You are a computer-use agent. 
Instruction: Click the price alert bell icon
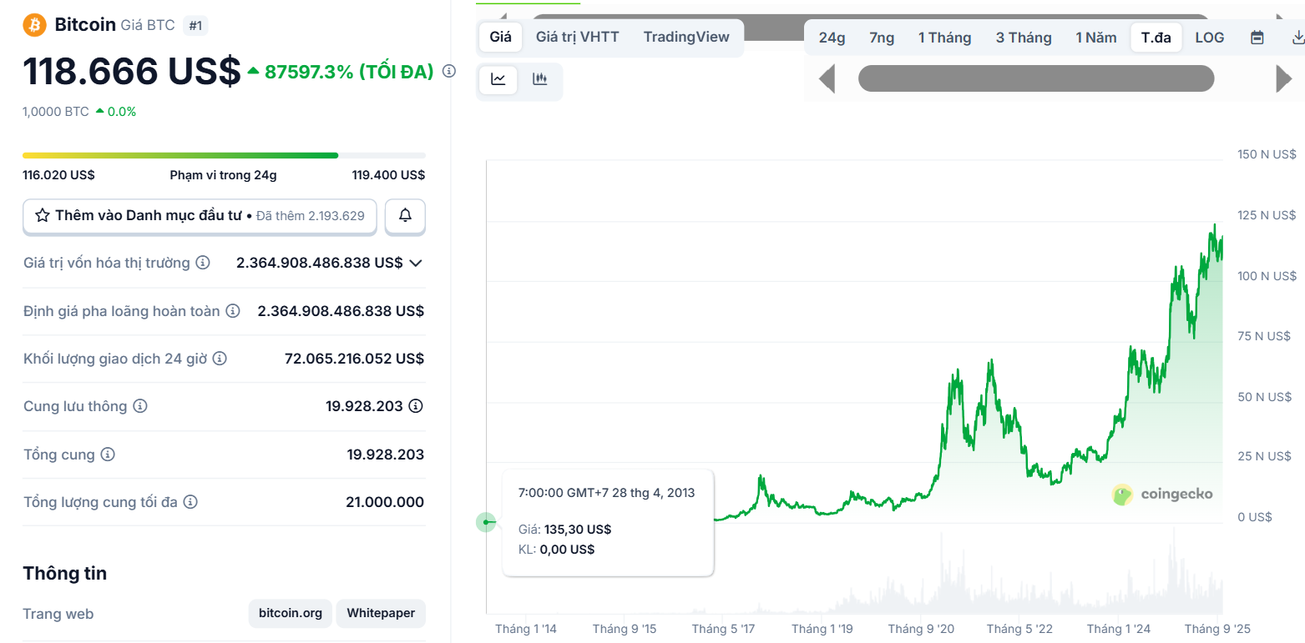pyautogui.click(x=405, y=216)
